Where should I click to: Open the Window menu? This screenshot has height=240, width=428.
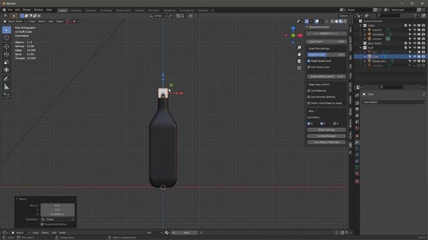[39, 10]
